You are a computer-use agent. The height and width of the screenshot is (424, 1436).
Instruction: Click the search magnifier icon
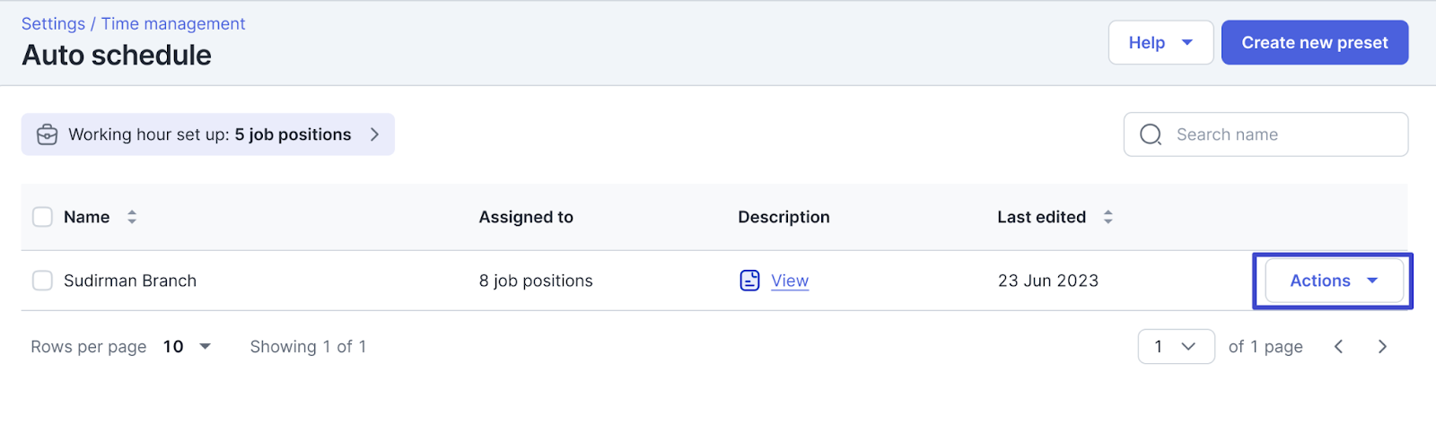click(x=1151, y=134)
